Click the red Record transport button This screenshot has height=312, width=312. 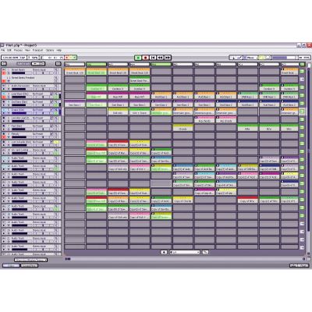click(146, 58)
